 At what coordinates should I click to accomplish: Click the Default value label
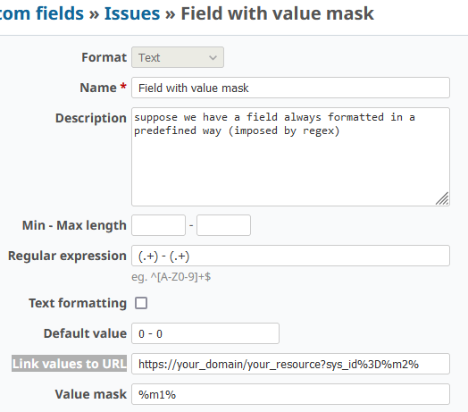tap(85, 333)
